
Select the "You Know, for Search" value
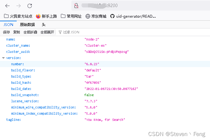tap(105, 120)
